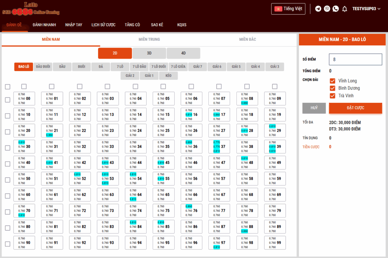Click the 'MIỀN NAM - 2D - BAO LÔ' panel title
Screen dimensions: 388x258
click(x=342, y=39)
